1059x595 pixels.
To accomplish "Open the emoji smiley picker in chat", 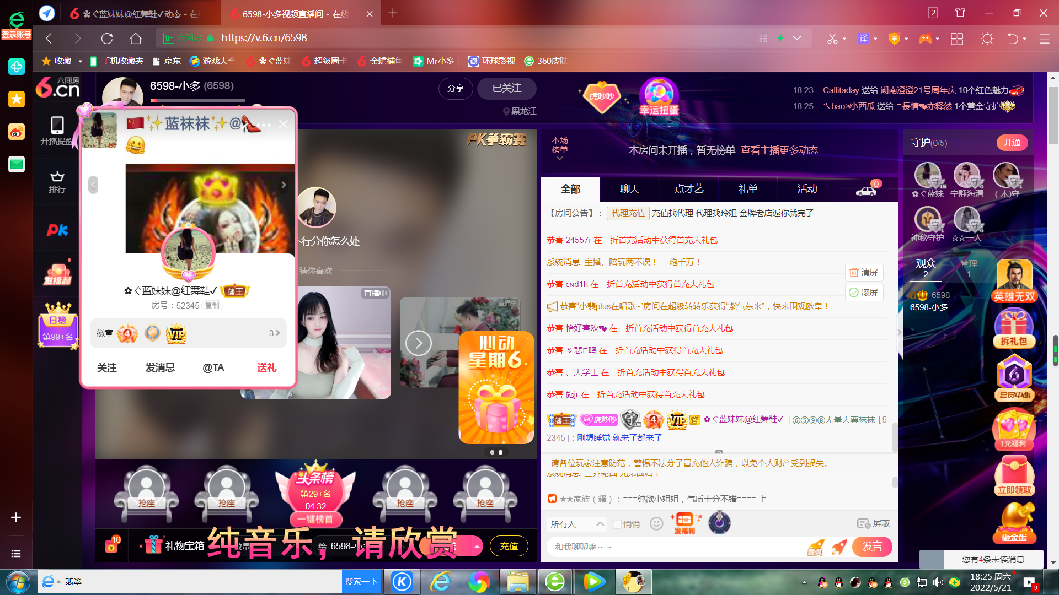I will coord(656,523).
